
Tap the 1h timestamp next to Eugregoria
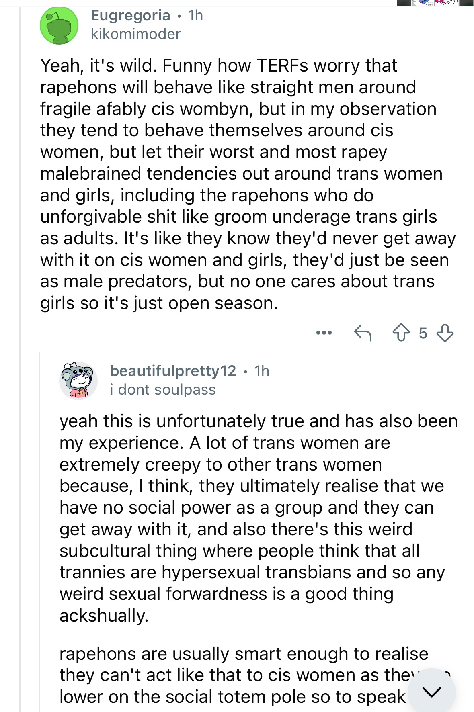pyautogui.click(x=196, y=15)
